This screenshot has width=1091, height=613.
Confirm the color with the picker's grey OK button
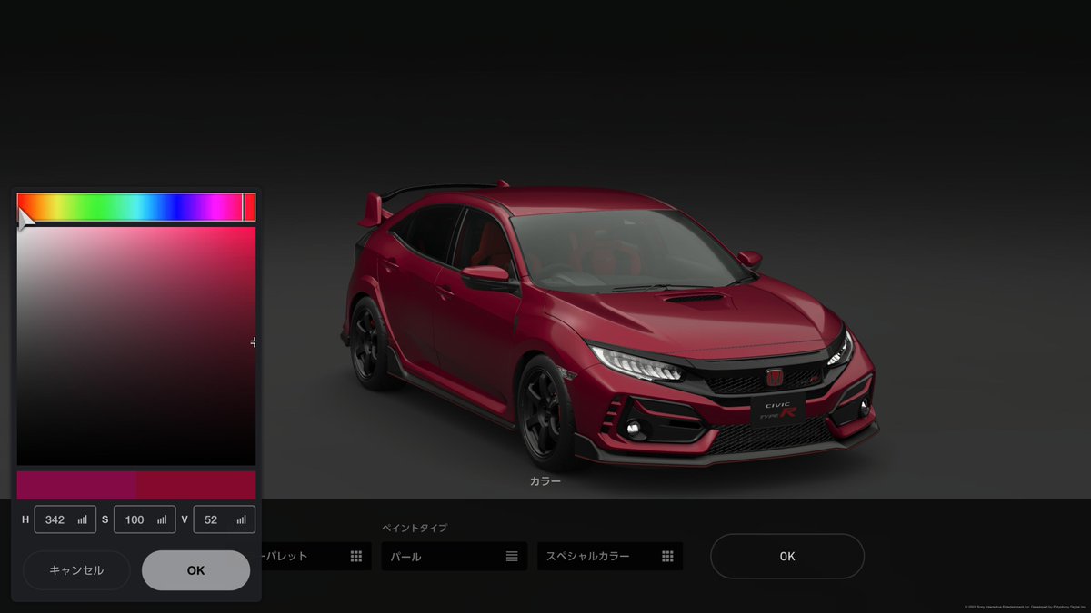point(195,570)
